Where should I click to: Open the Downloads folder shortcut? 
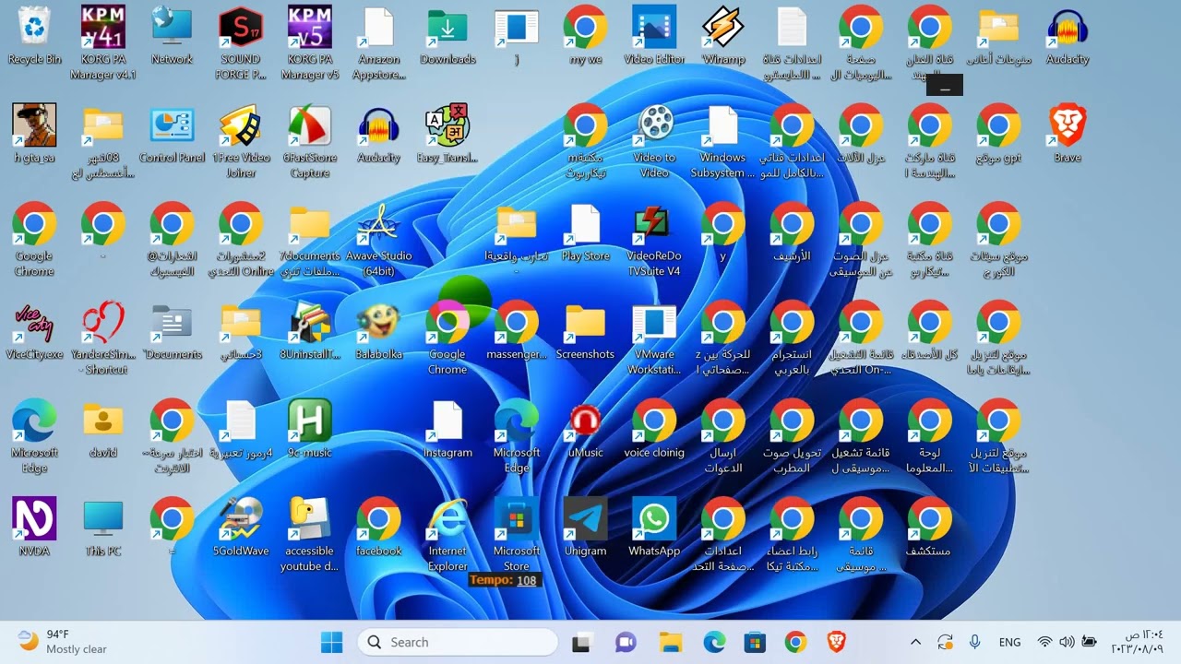pyautogui.click(x=447, y=37)
